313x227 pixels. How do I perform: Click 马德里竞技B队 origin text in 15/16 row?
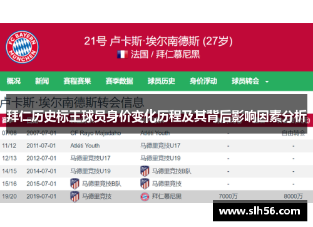pyautogui.click(x=101, y=184)
